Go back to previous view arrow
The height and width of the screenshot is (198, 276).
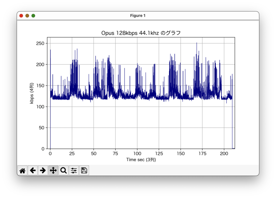click(33, 170)
